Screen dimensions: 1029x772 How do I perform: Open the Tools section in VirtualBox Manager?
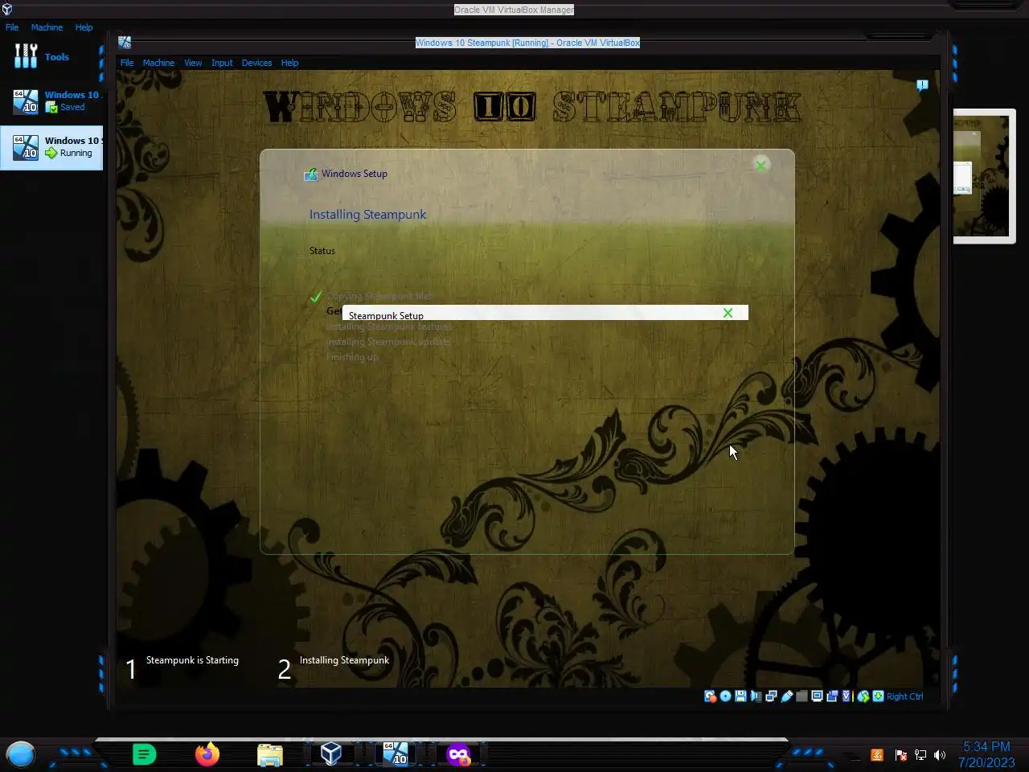pos(51,56)
